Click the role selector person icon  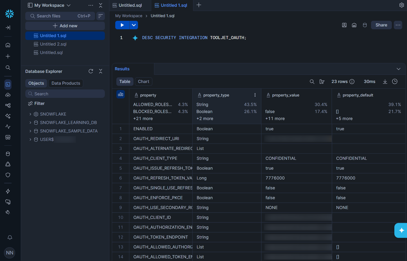(344, 25)
